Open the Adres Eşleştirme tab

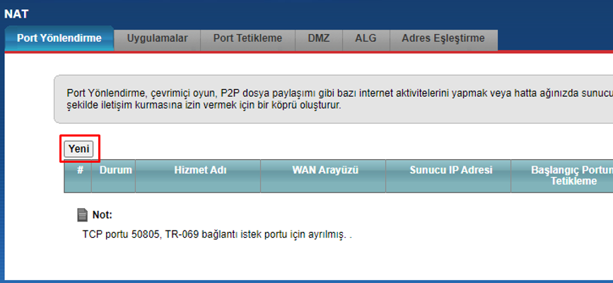pyautogui.click(x=443, y=39)
